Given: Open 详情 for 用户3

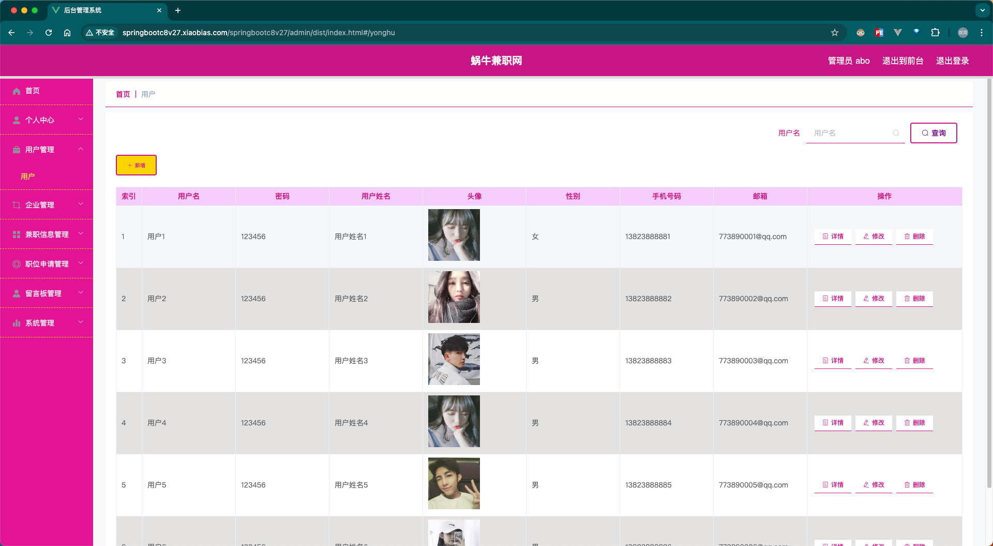Looking at the screenshot, I should point(833,361).
